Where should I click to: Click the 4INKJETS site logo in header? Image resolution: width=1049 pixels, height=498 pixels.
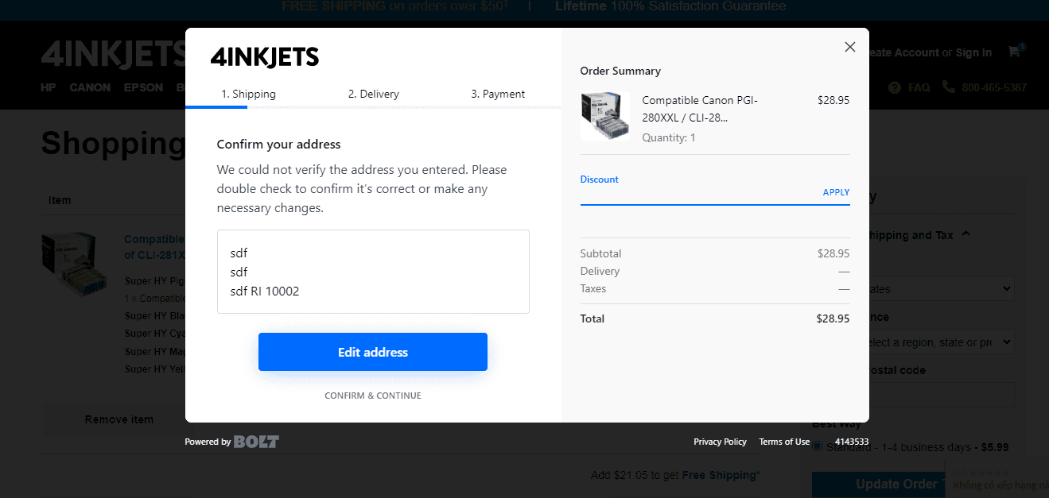click(x=113, y=53)
